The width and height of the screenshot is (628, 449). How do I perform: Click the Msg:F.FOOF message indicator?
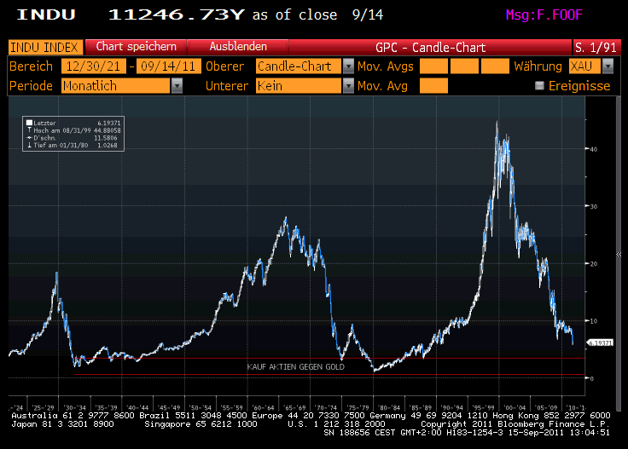(544, 15)
